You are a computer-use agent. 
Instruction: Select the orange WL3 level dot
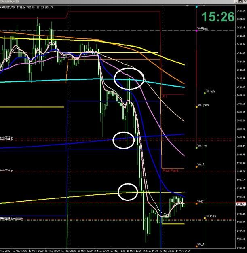(196, 167)
